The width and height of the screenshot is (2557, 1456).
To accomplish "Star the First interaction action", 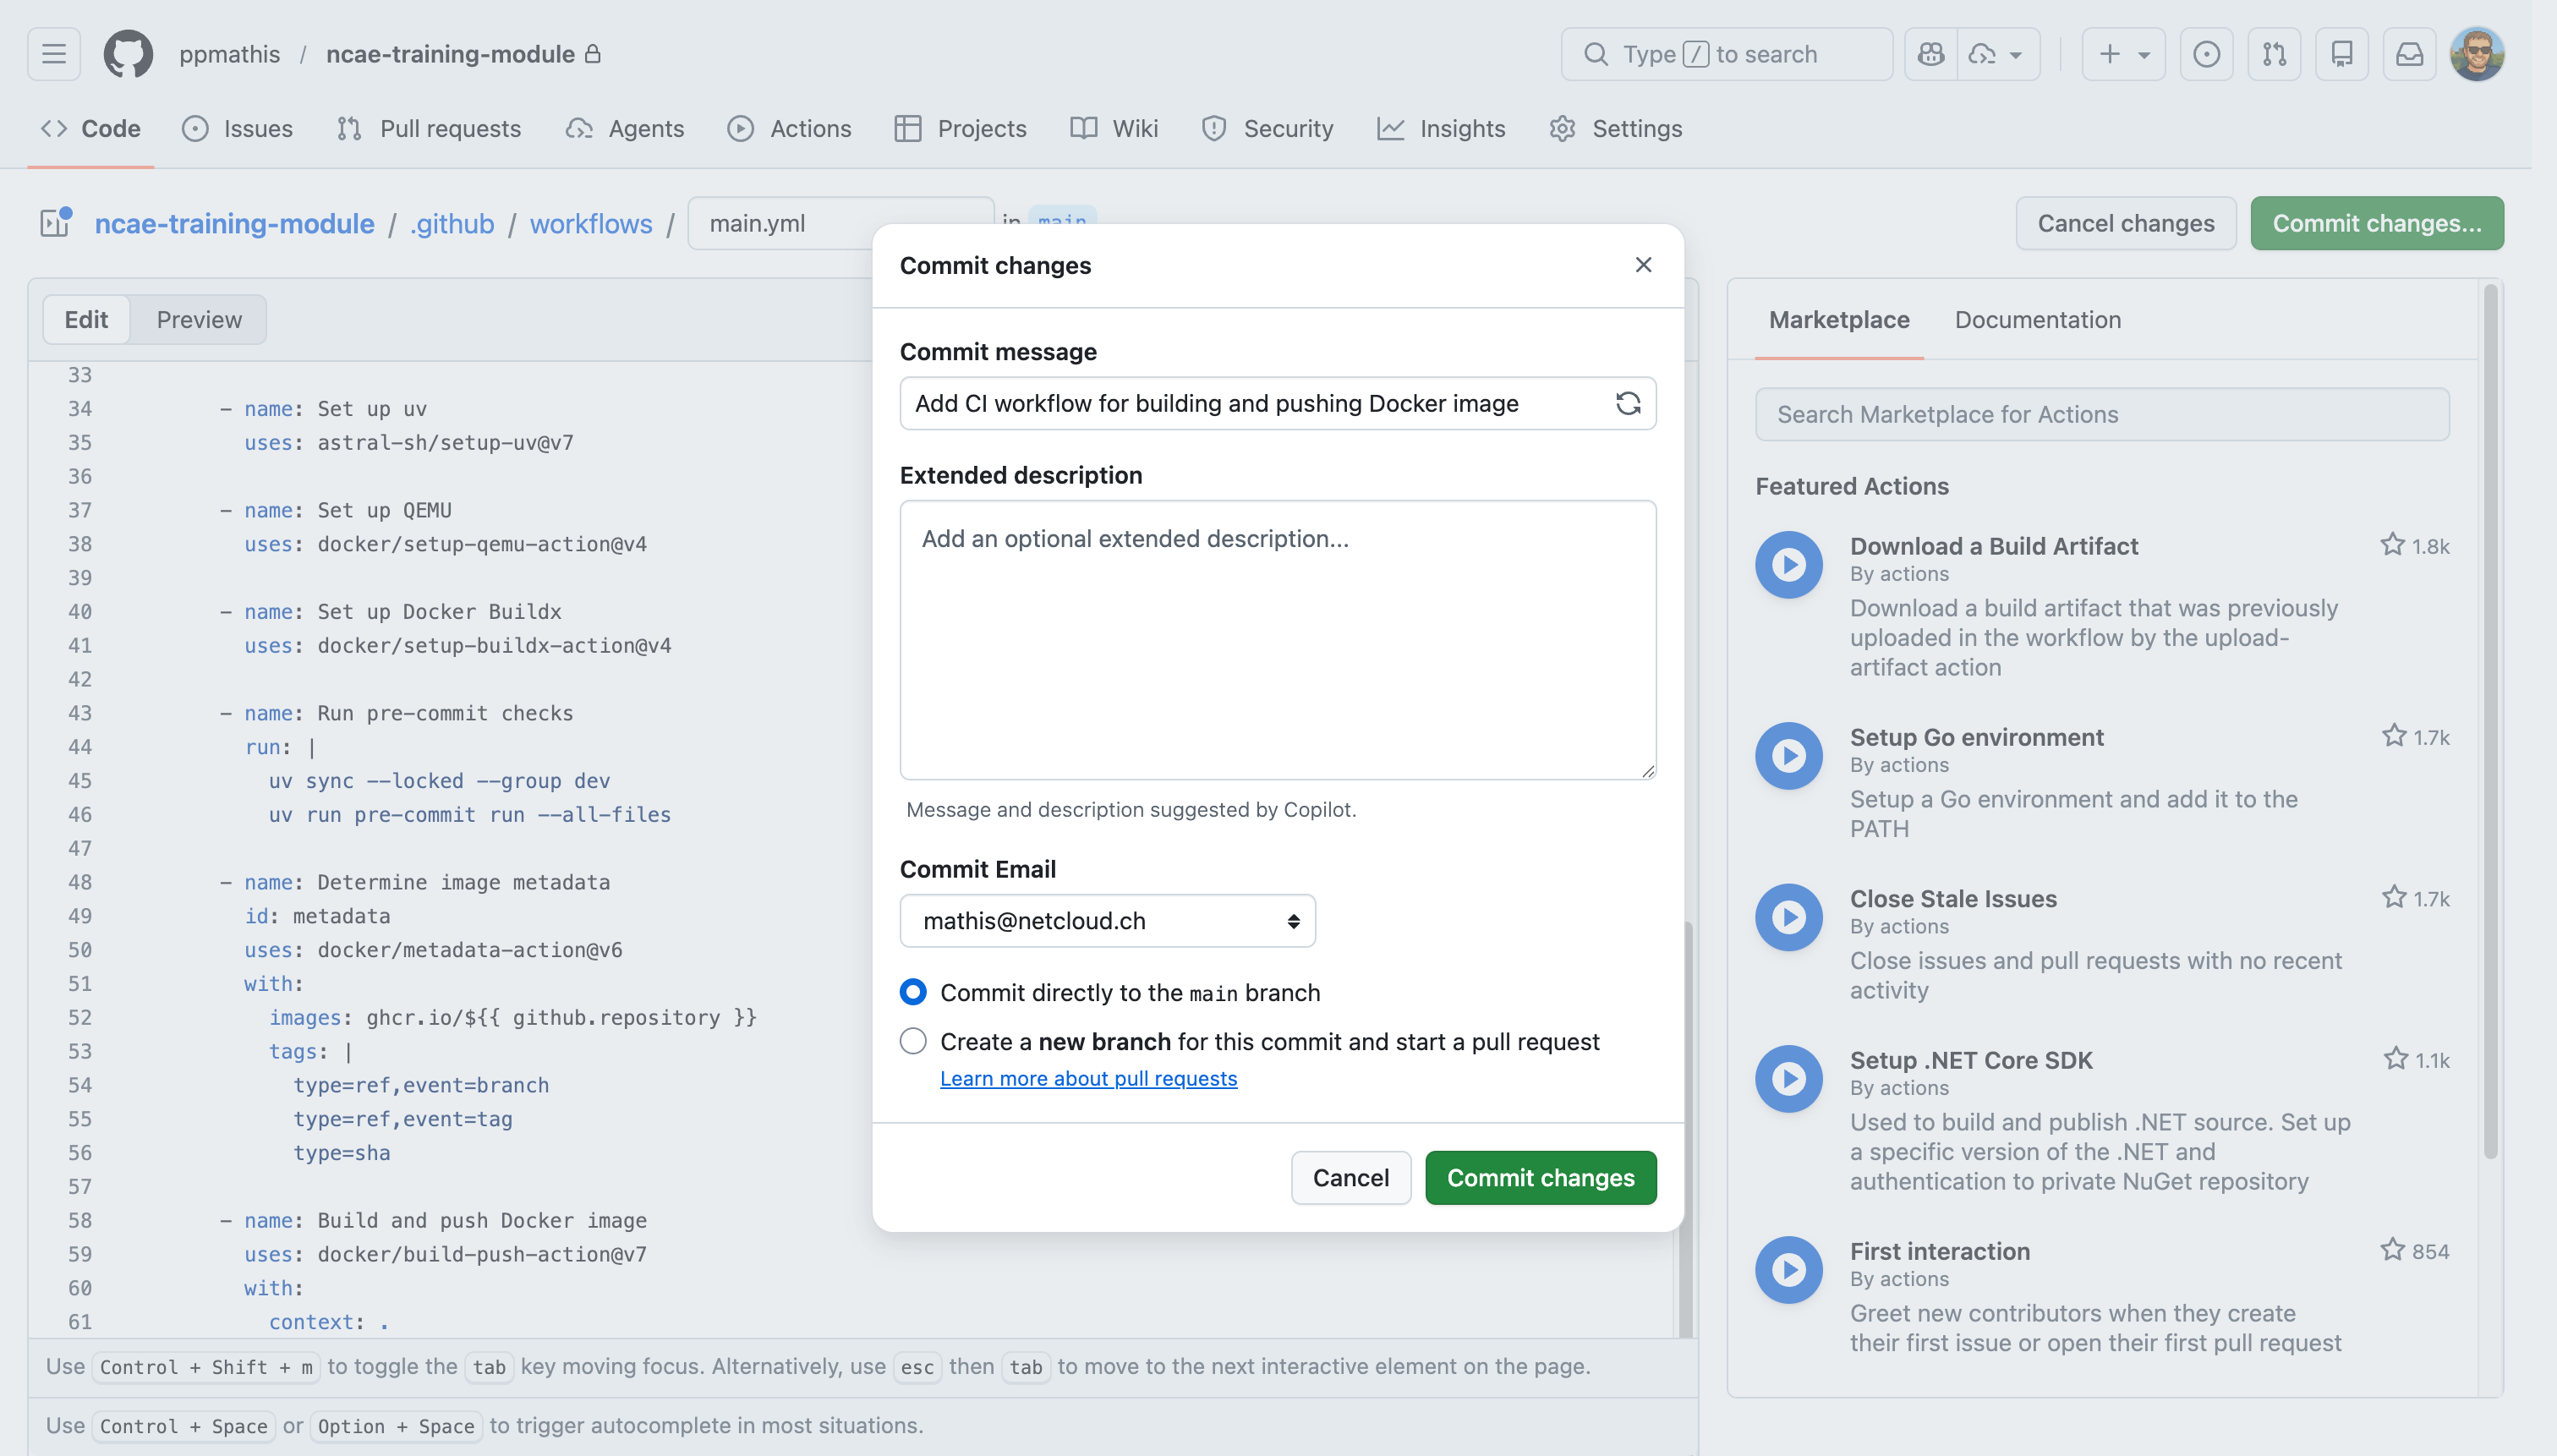I will (2392, 1250).
